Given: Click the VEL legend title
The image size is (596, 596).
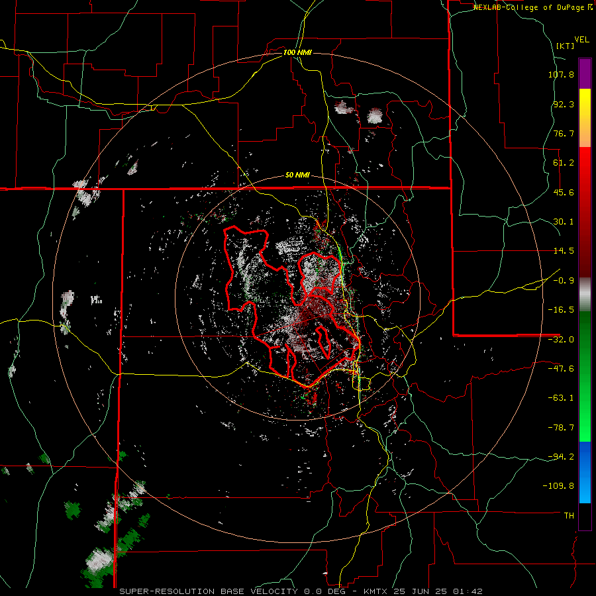Looking at the screenshot, I should [x=581, y=40].
